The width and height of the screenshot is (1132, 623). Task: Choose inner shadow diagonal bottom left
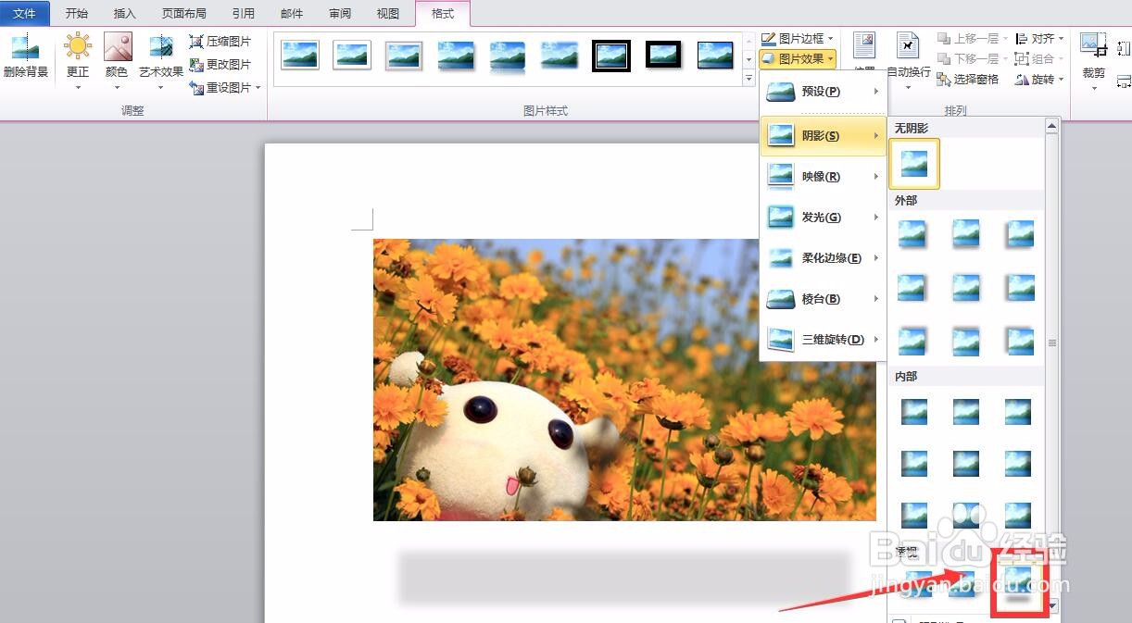[x=914, y=515]
